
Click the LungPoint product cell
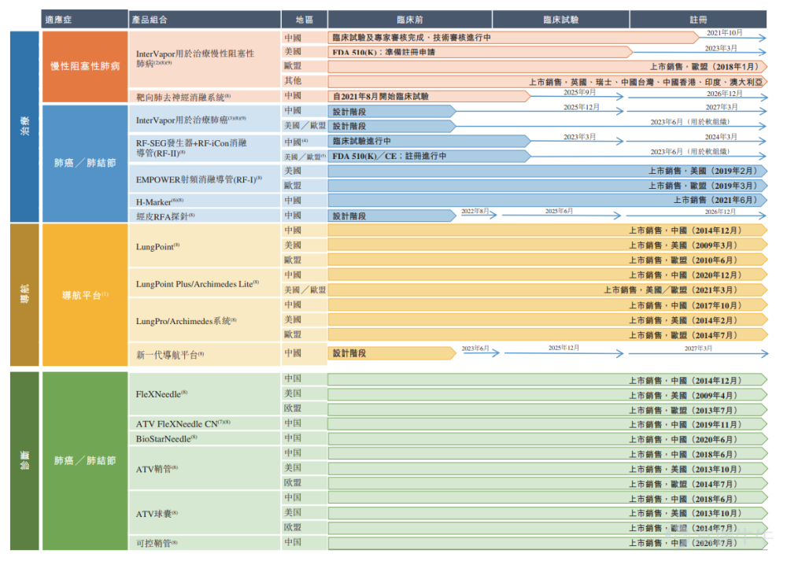205,245
